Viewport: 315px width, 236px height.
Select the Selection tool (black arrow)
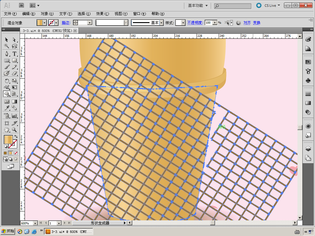(6, 40)
